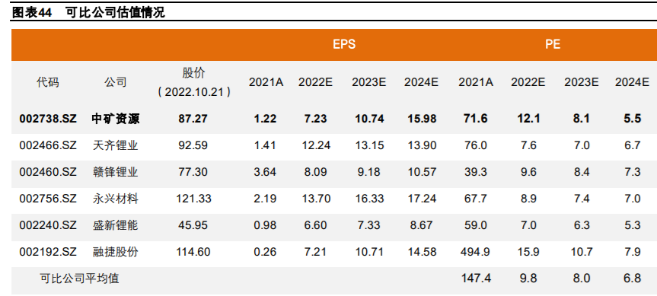Click company name 天齐锂业
This screenshot has height=296, width=657.
[x=115, y=145]
